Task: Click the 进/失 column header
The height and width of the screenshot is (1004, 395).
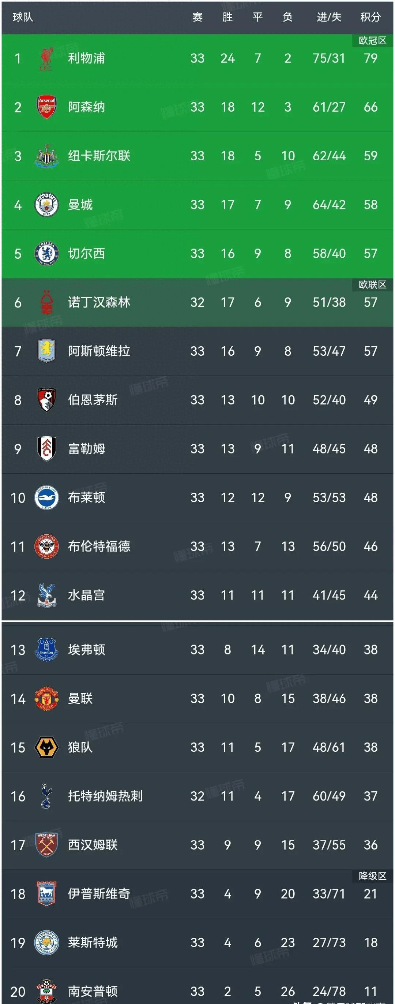Action: pyautogui.click(x=329, y=17)
